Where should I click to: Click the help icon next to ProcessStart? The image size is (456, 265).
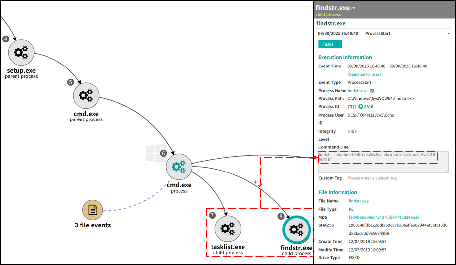pos(374,83)
